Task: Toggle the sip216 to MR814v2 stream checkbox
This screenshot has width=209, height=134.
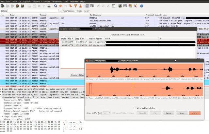Action: pyautogui.click(x=87, y=79)
